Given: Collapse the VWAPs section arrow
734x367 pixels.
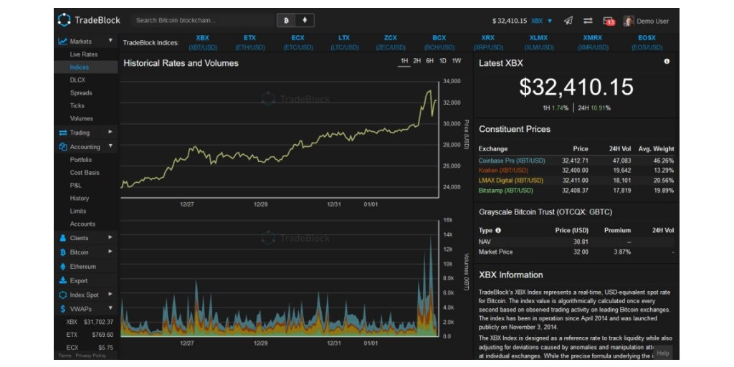Looking at the screenshot, I should [x=110, y=308].
